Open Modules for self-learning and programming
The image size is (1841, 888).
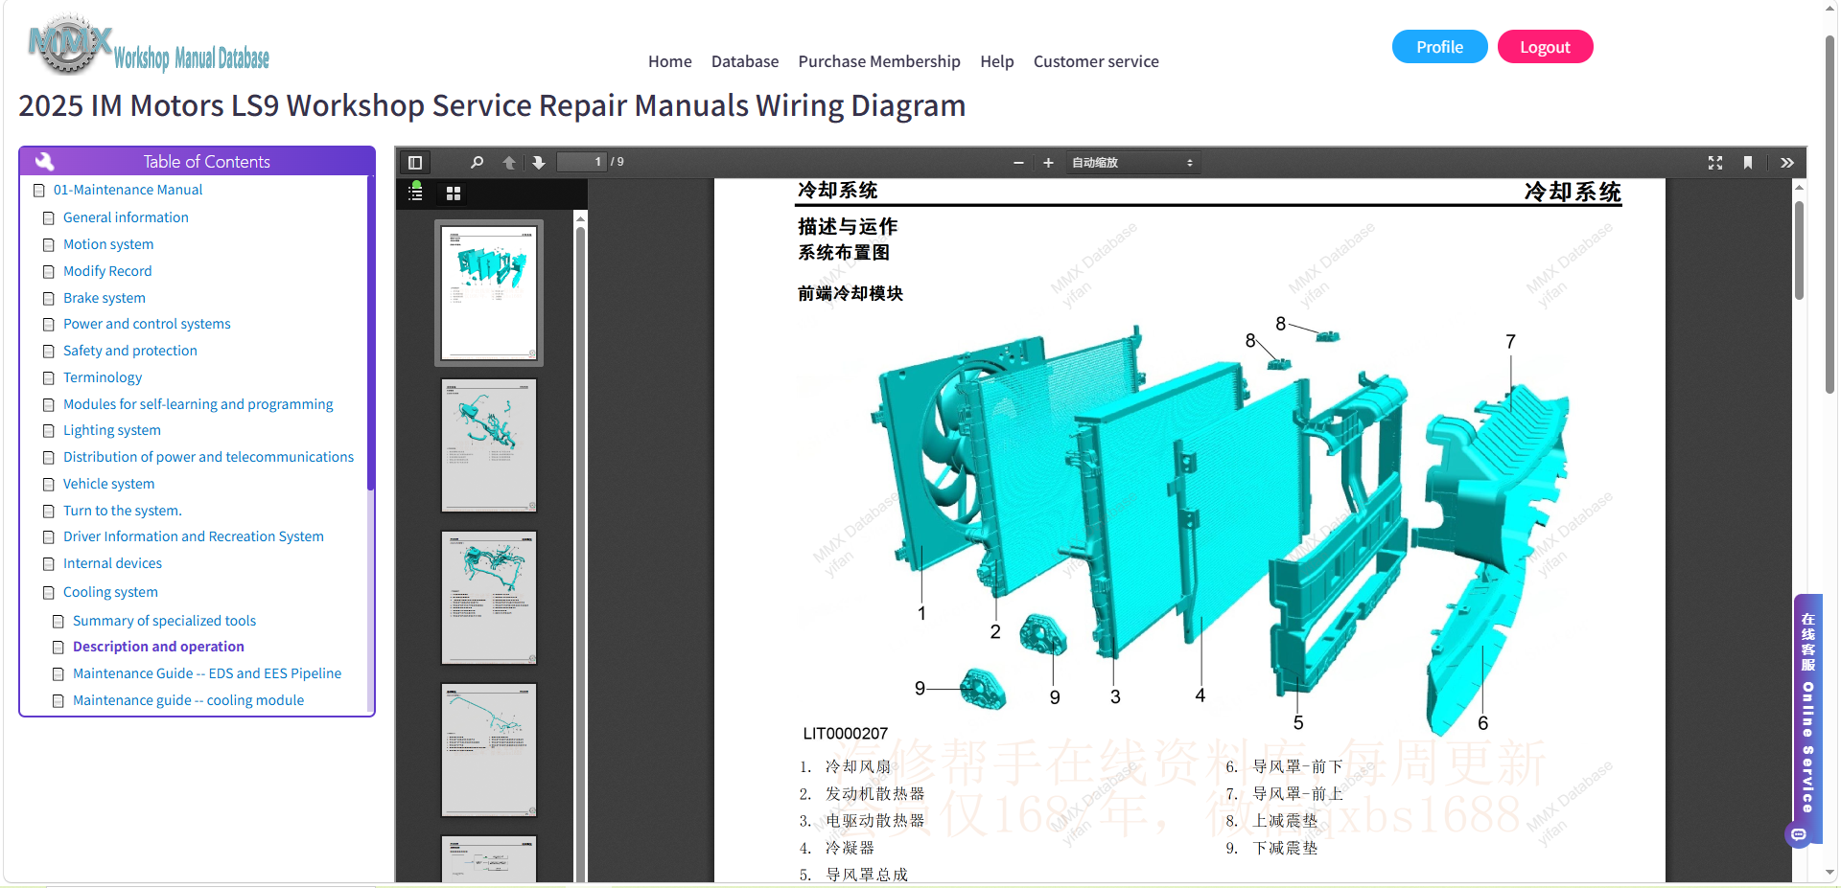point(198,404)
